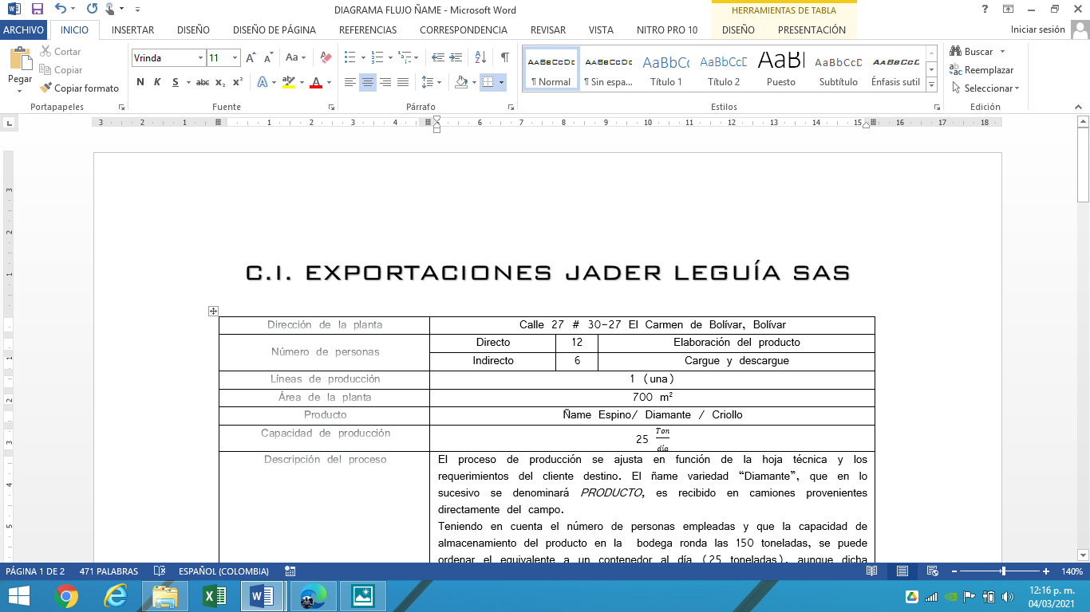Open the Seleccionar dropdown
The image size is (1090, 612).
985,88
